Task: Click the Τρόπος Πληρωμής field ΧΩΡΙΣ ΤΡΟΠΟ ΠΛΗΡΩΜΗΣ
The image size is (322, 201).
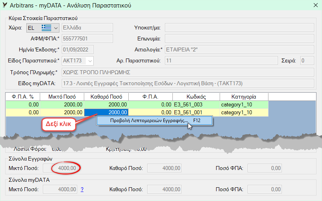Action: pos(188,72)
